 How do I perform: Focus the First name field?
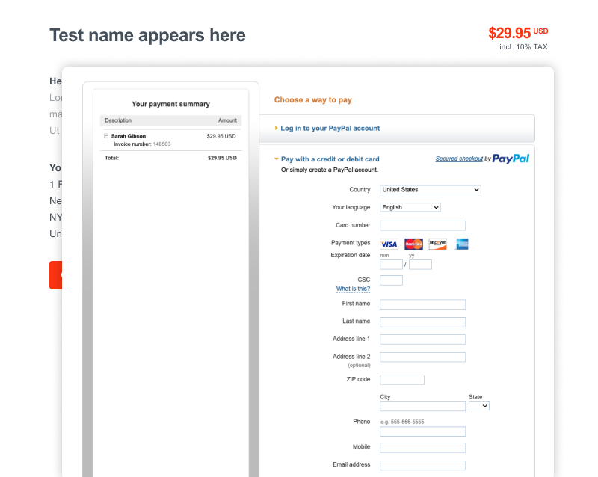(422, 304)
